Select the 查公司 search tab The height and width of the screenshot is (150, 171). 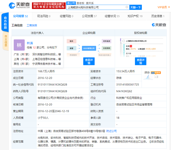point(71,3)
